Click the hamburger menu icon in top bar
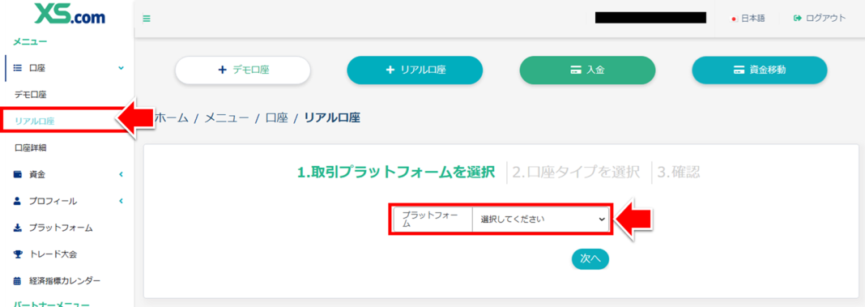865x307 pixels. tap(147, 18)
